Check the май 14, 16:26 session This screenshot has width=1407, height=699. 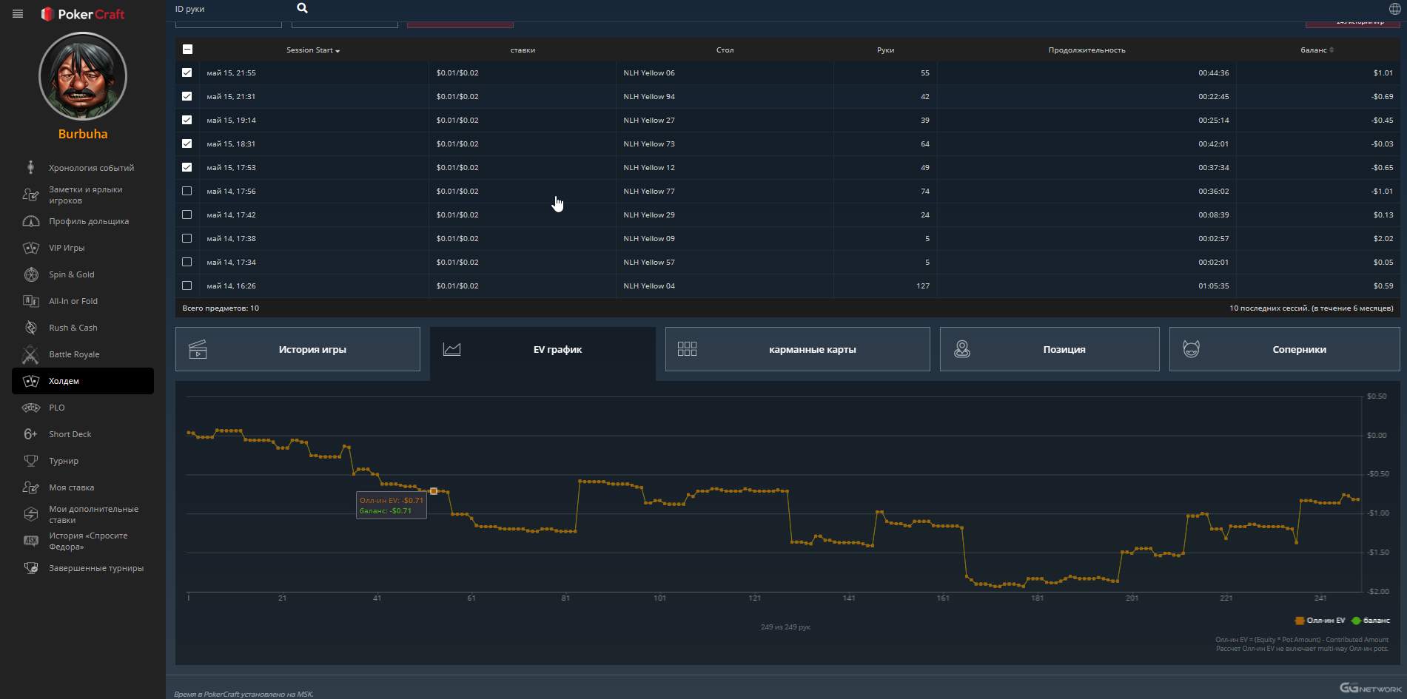pyautogui.click(x=187, y=286)
